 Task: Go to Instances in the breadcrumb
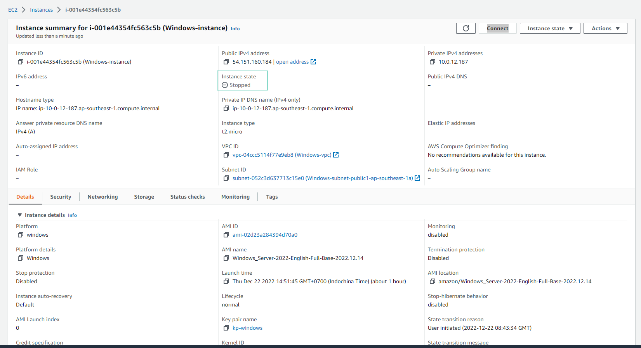[x=42, y=10]
